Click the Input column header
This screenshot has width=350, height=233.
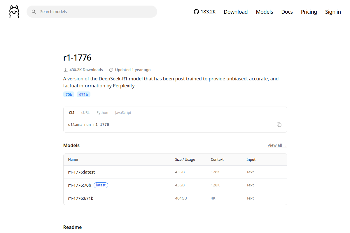point(251,160)
